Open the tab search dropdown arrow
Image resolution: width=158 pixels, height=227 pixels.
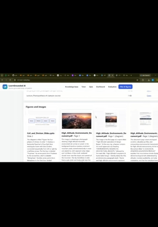pyautogui.click(x=2, y=75)
